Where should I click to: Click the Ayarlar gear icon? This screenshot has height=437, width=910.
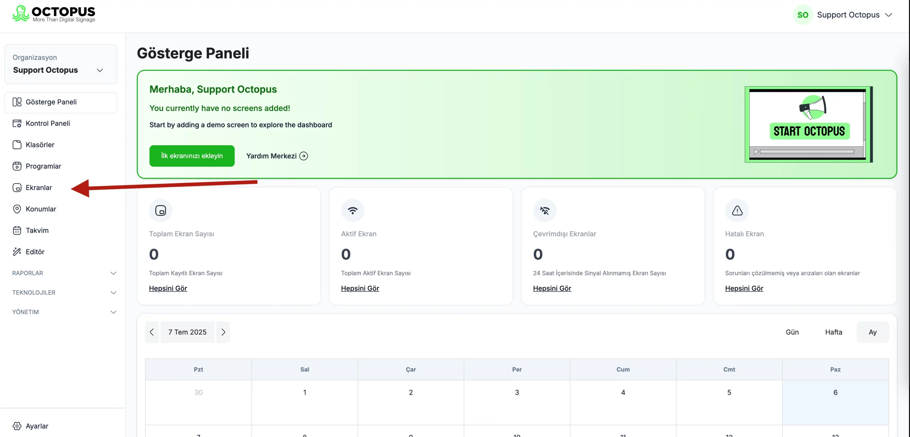coord(17,426)
